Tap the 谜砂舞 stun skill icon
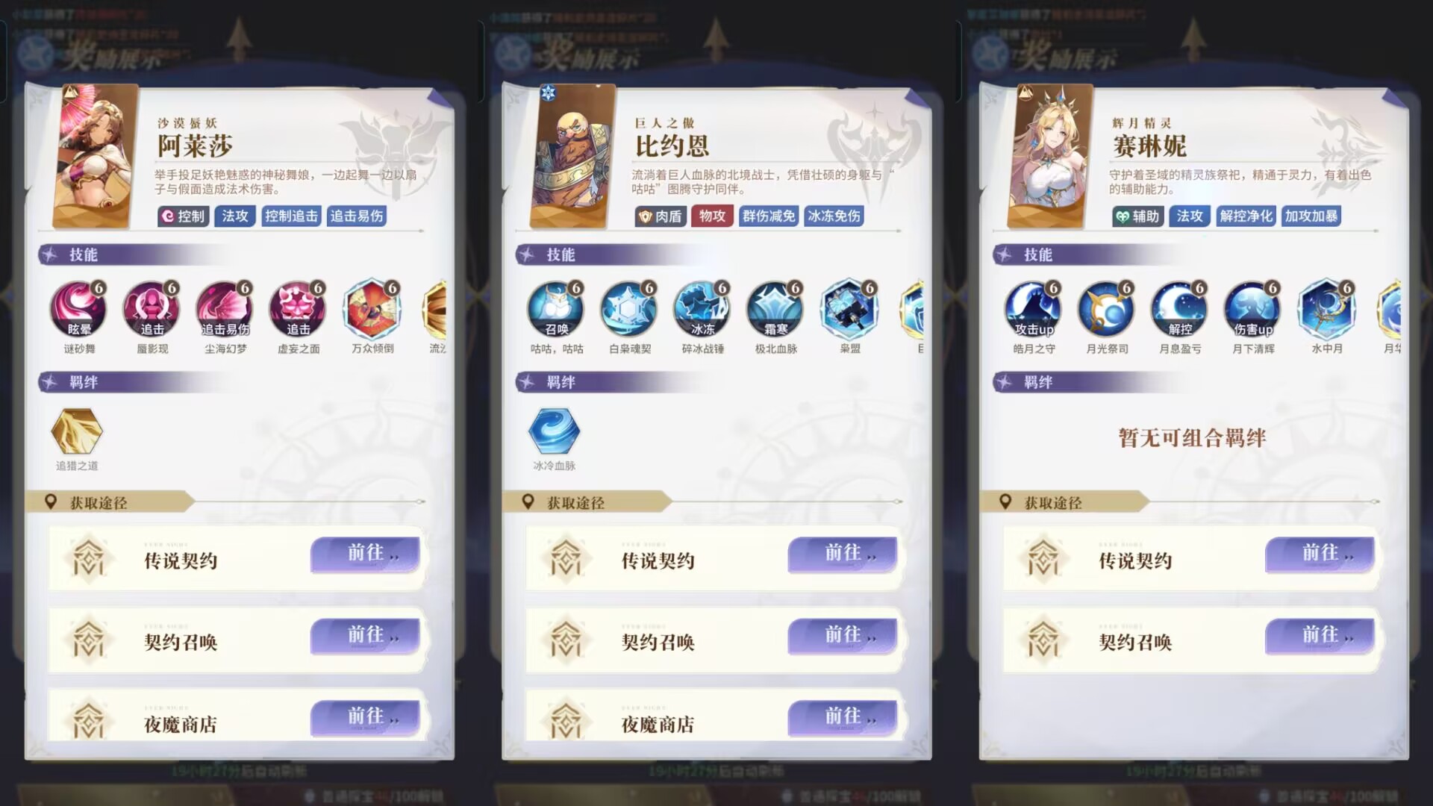The width and height of the screenshot is (1433, 806). (x=78, y=308)
